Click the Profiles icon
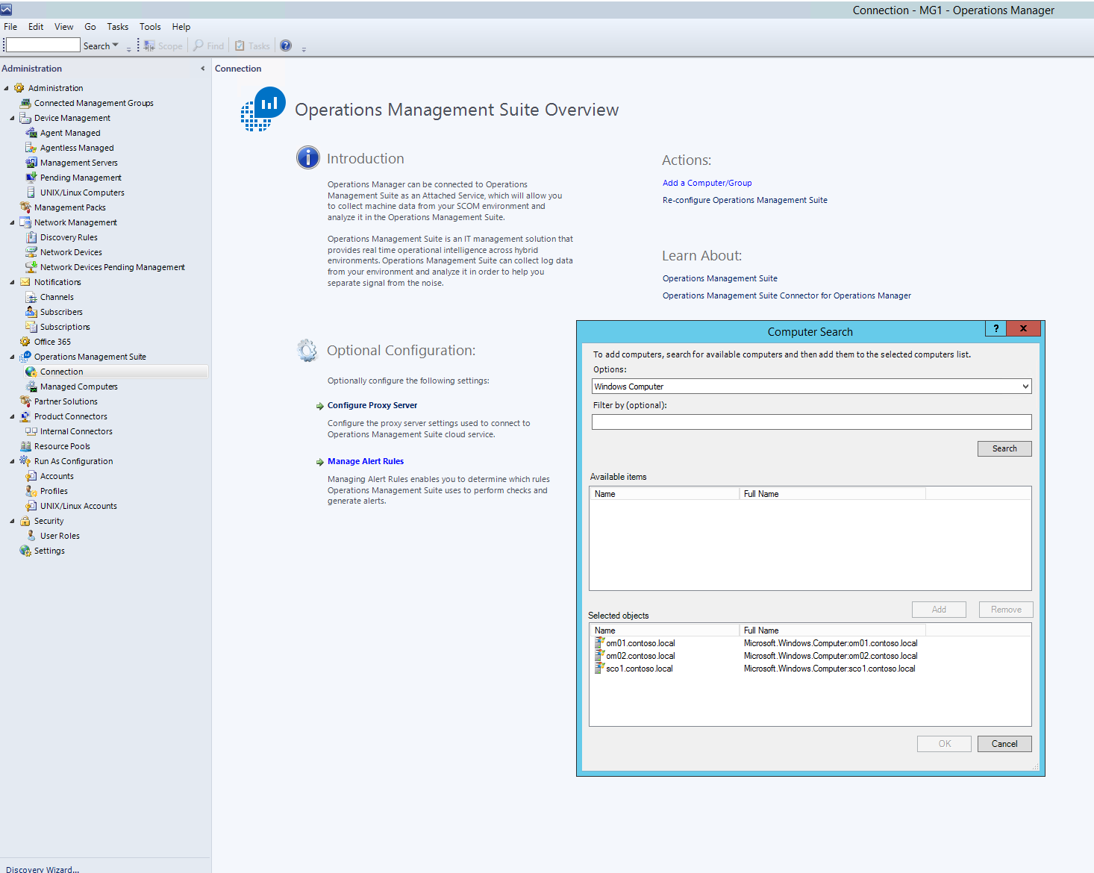 31,491
